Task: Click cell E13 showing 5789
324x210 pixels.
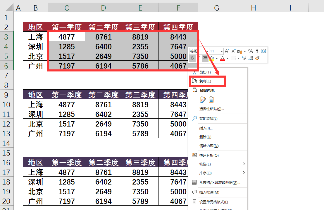Action: click(x=140, y=134)
